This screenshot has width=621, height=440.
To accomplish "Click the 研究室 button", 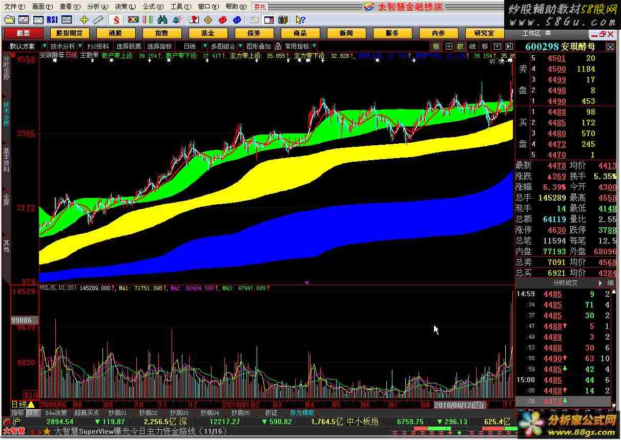I will [484, 33].
